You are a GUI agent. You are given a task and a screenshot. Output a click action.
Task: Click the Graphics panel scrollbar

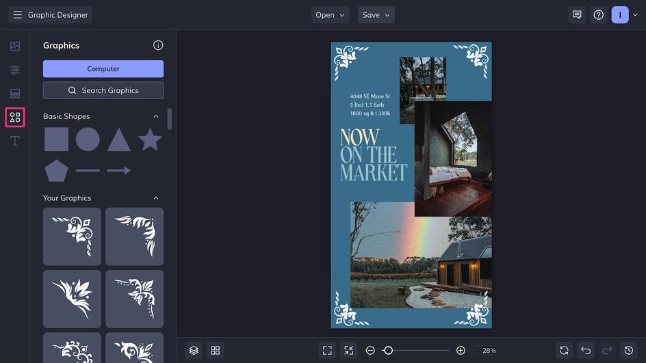169,119
